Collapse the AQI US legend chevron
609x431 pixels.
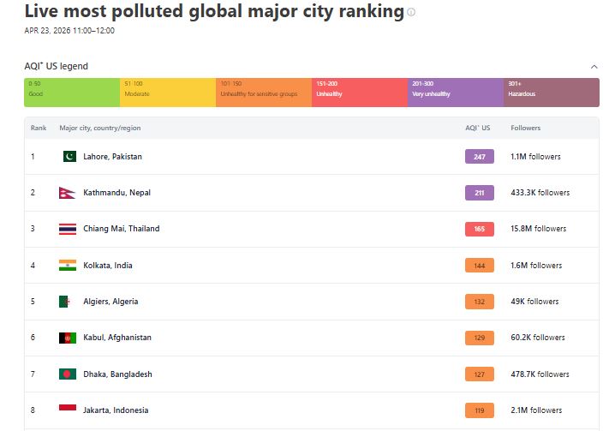point(594,66)
